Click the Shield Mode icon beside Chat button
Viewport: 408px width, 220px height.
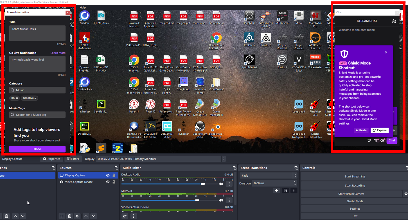369,140
